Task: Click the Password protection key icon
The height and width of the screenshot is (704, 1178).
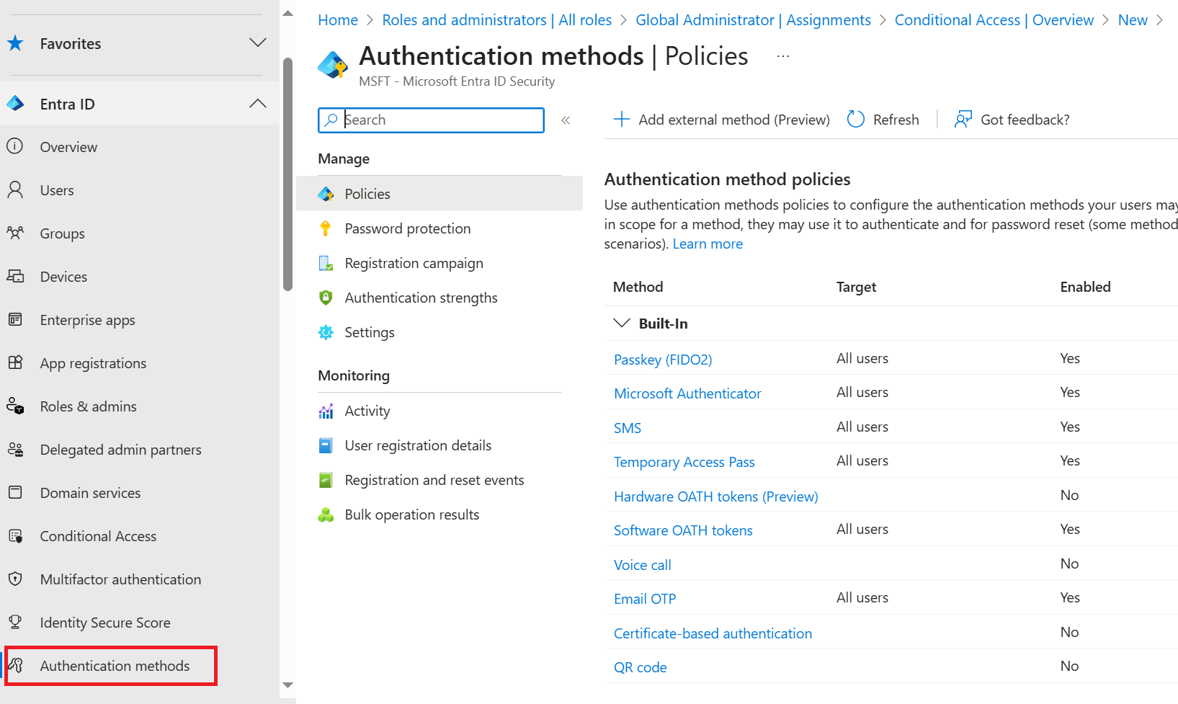Action: pos(326,228)
